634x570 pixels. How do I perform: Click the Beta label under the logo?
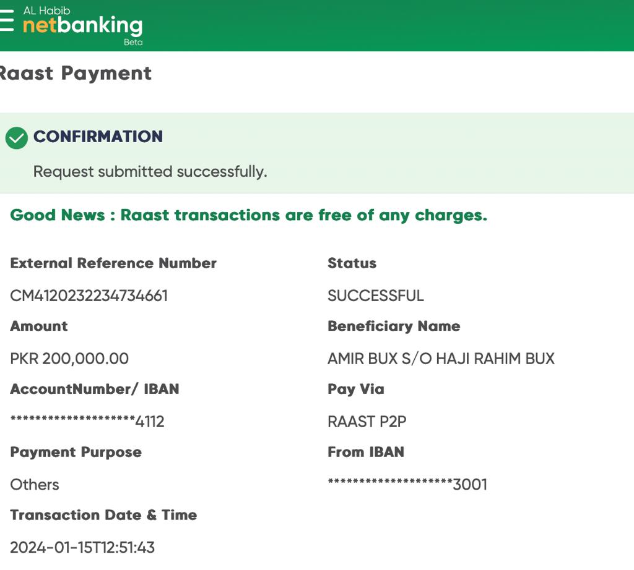tap(133, 42)
